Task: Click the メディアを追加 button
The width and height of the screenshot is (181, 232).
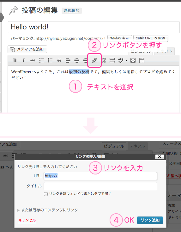Action: (x=27, y=49)
